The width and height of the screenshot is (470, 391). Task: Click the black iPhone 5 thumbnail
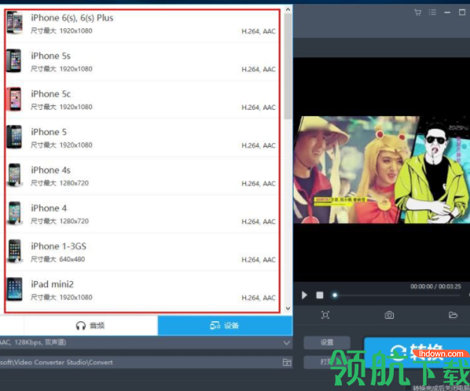coord(14,137)
